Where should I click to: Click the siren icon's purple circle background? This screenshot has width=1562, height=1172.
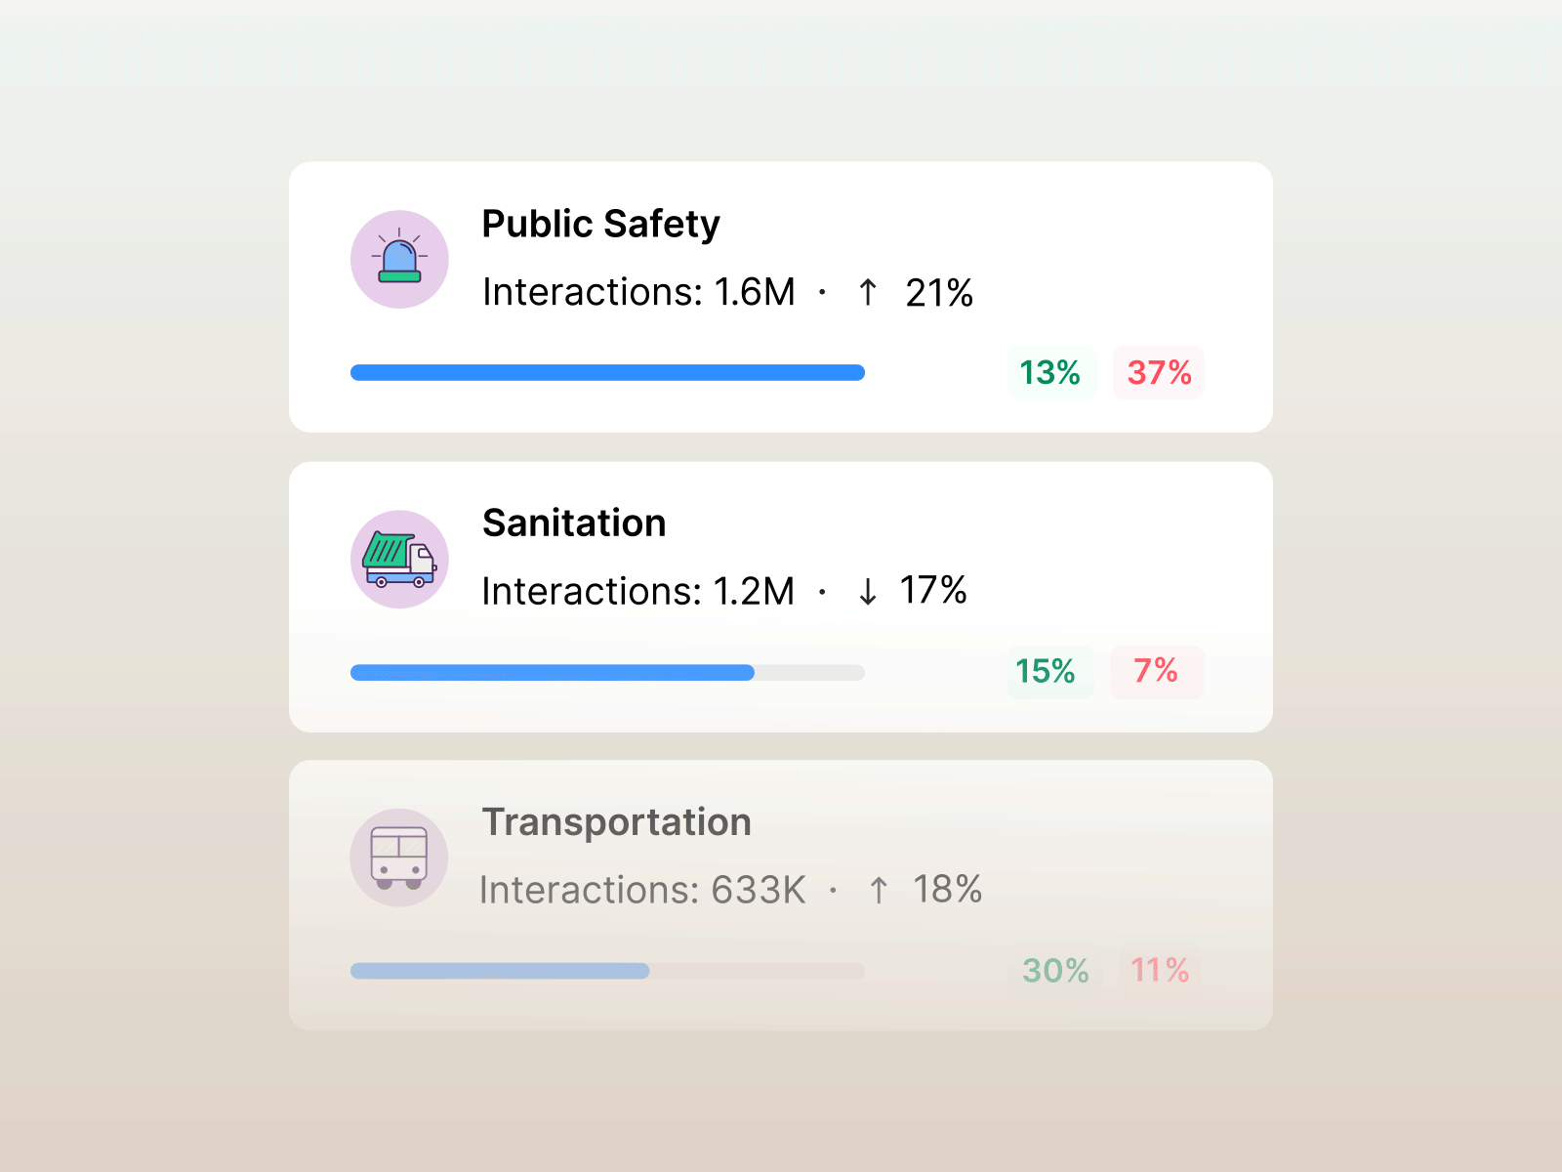coord(398,257)
